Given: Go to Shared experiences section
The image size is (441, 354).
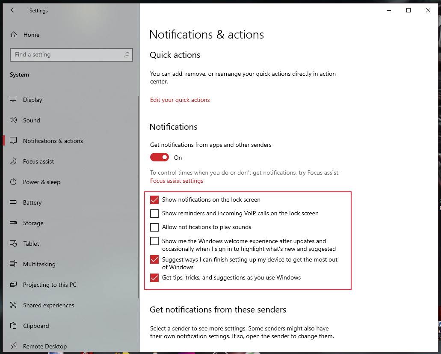Looking at the screenshot, I should point(48,305).
